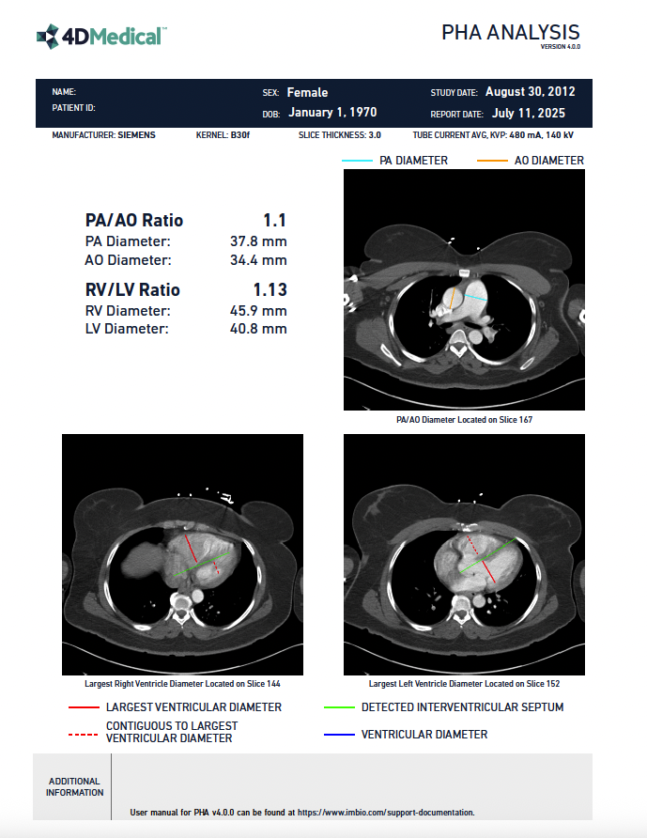This screenshot has height=838, width=647.
Task: Click the ADDITIONAL INFORMATION section label
Action: pos(75,787)
